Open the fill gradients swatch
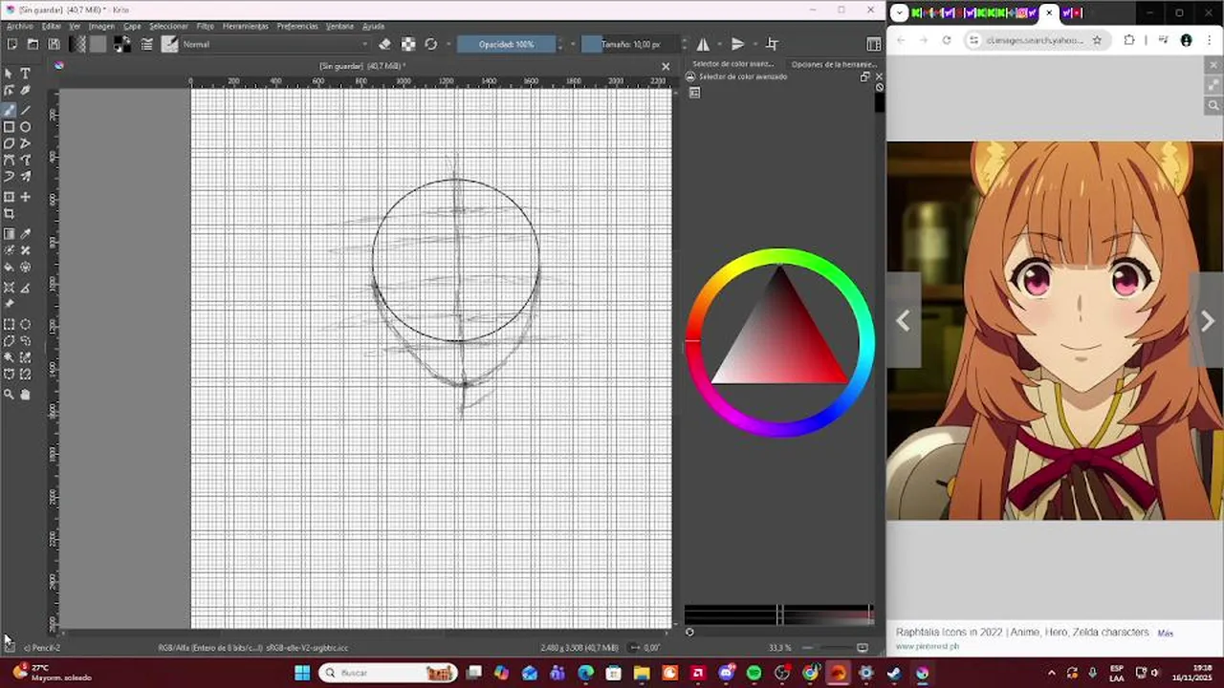The image size is (1224, 688). click(77, 44)
